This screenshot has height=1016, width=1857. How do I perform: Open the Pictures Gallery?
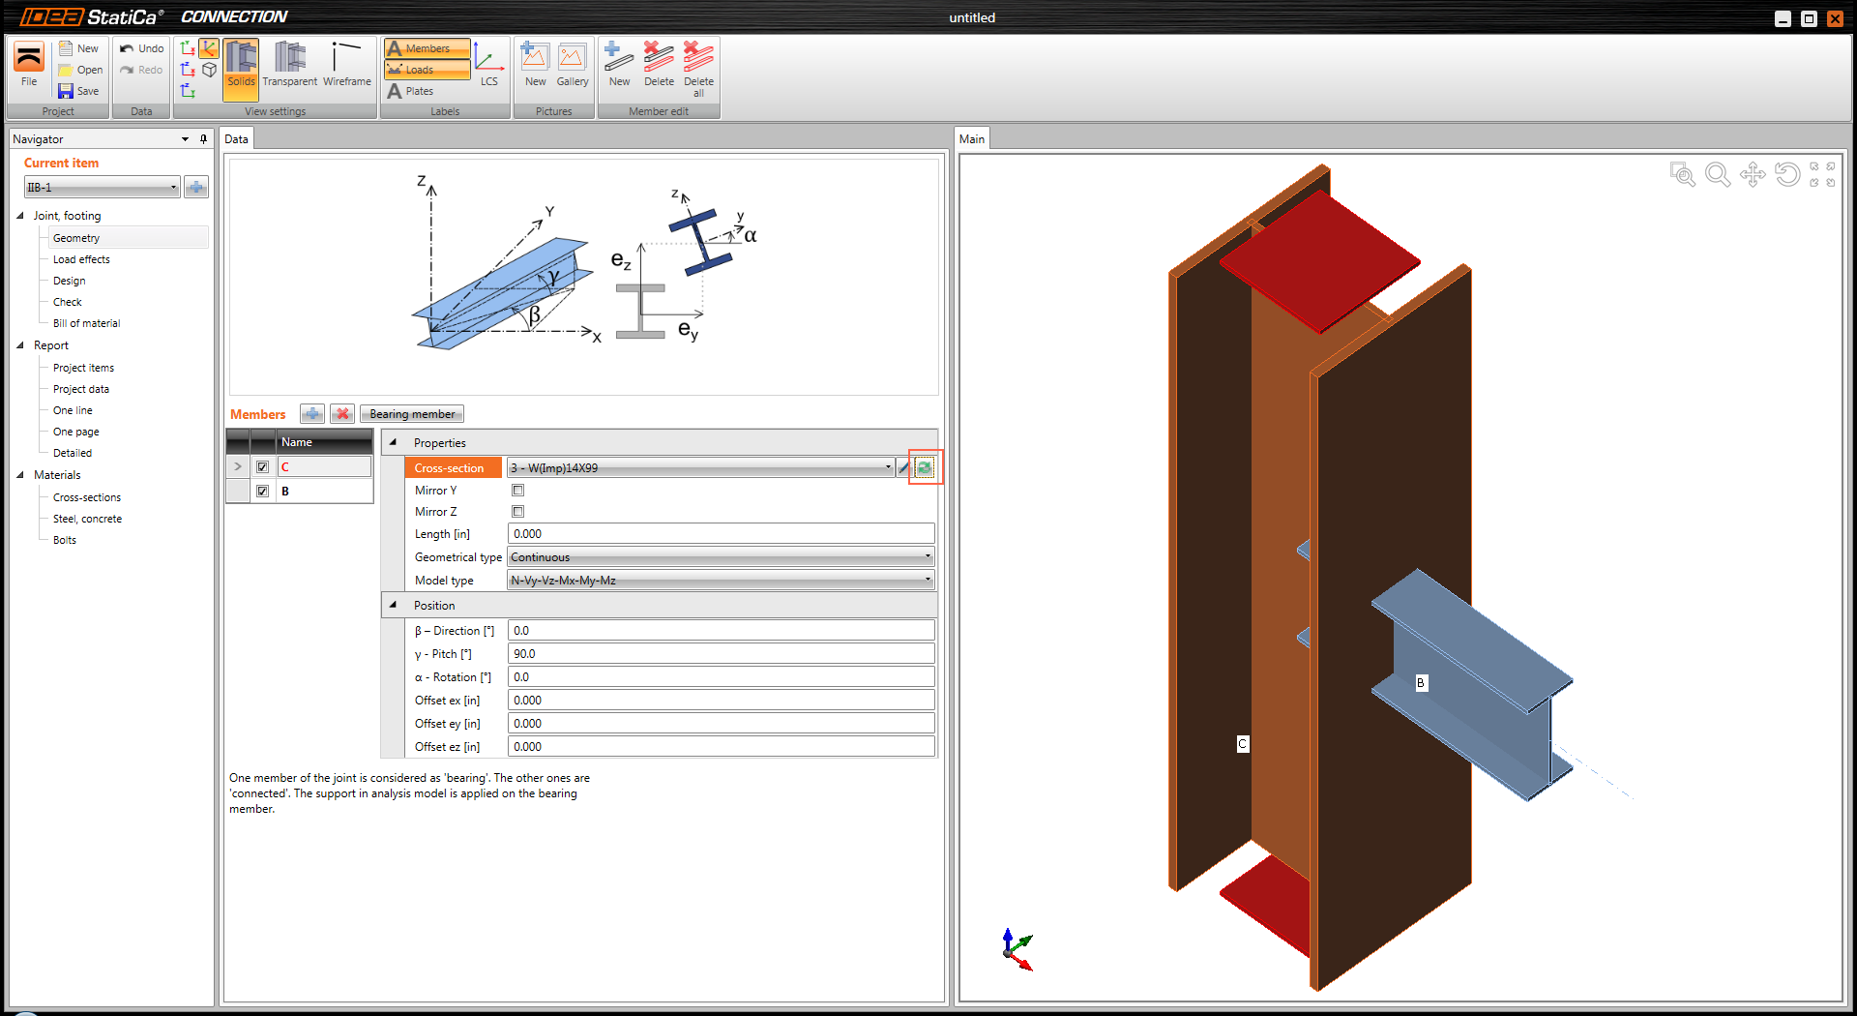click(572, 65)
